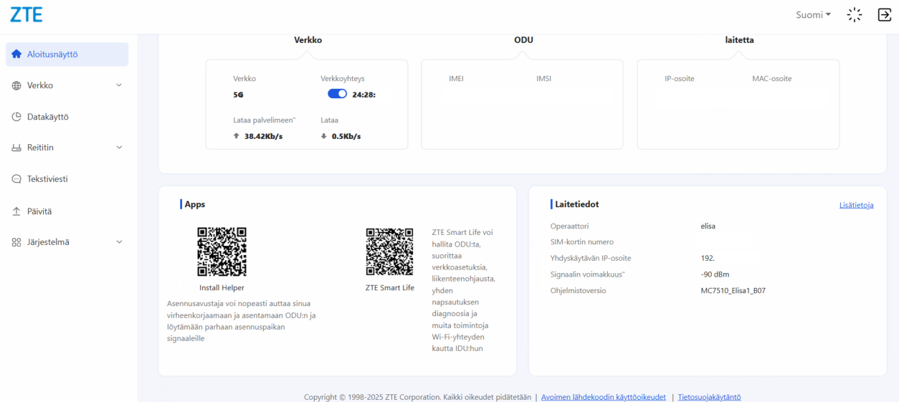Click the message bubble Tekstiviesti icon
The height and width of the screenshot is (402, 899).
point(16,179)
